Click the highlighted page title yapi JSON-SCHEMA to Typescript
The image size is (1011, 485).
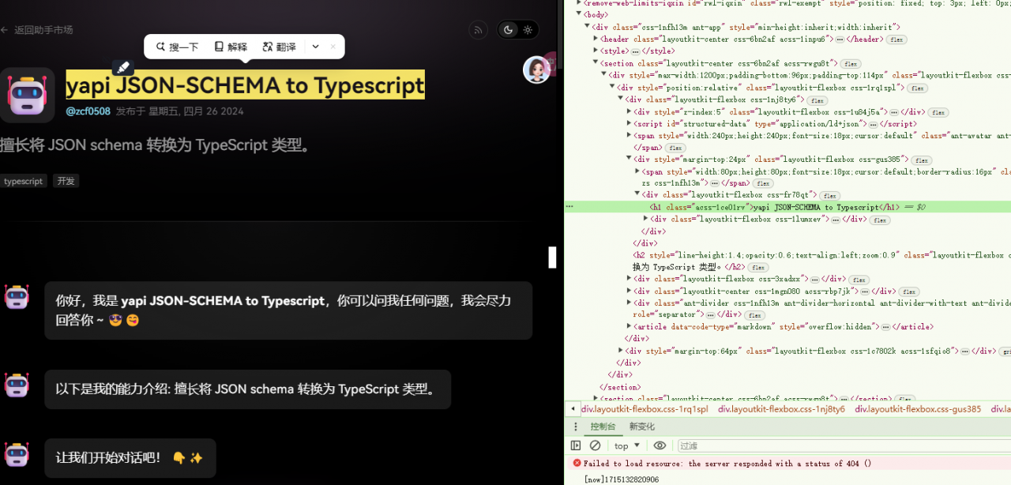click(x=245, y=85)
